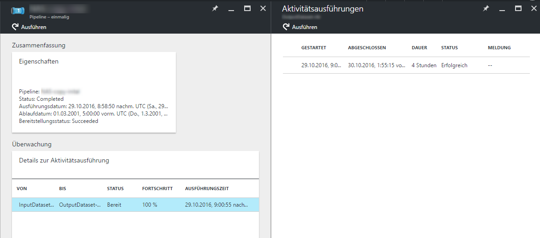Screen dimensions: 540x238
Task: Click the STATUS column in activity runs
Action: [449, 48]
